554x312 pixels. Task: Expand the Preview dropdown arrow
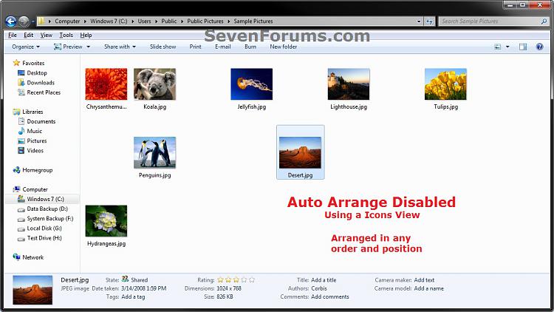89,47
